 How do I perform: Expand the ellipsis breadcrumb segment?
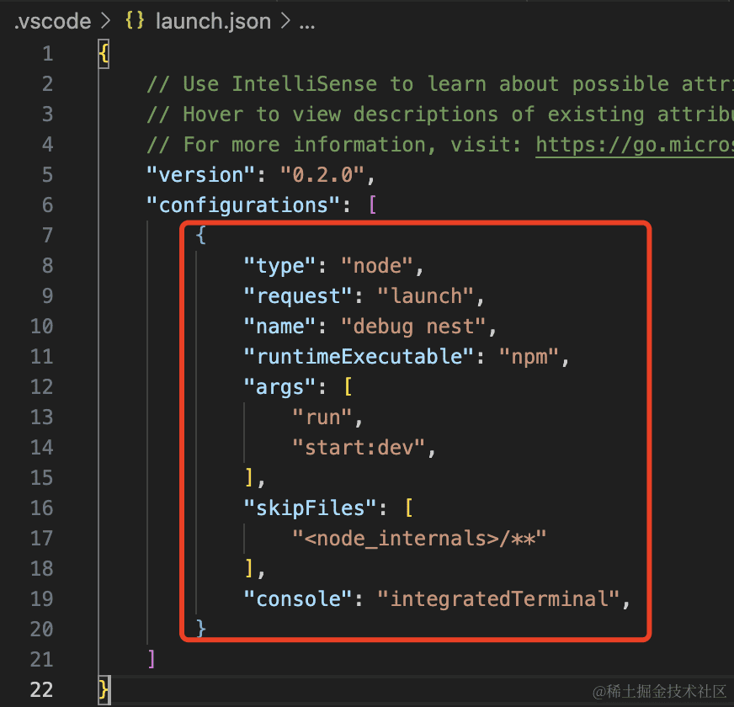click(x=306, y=22)
